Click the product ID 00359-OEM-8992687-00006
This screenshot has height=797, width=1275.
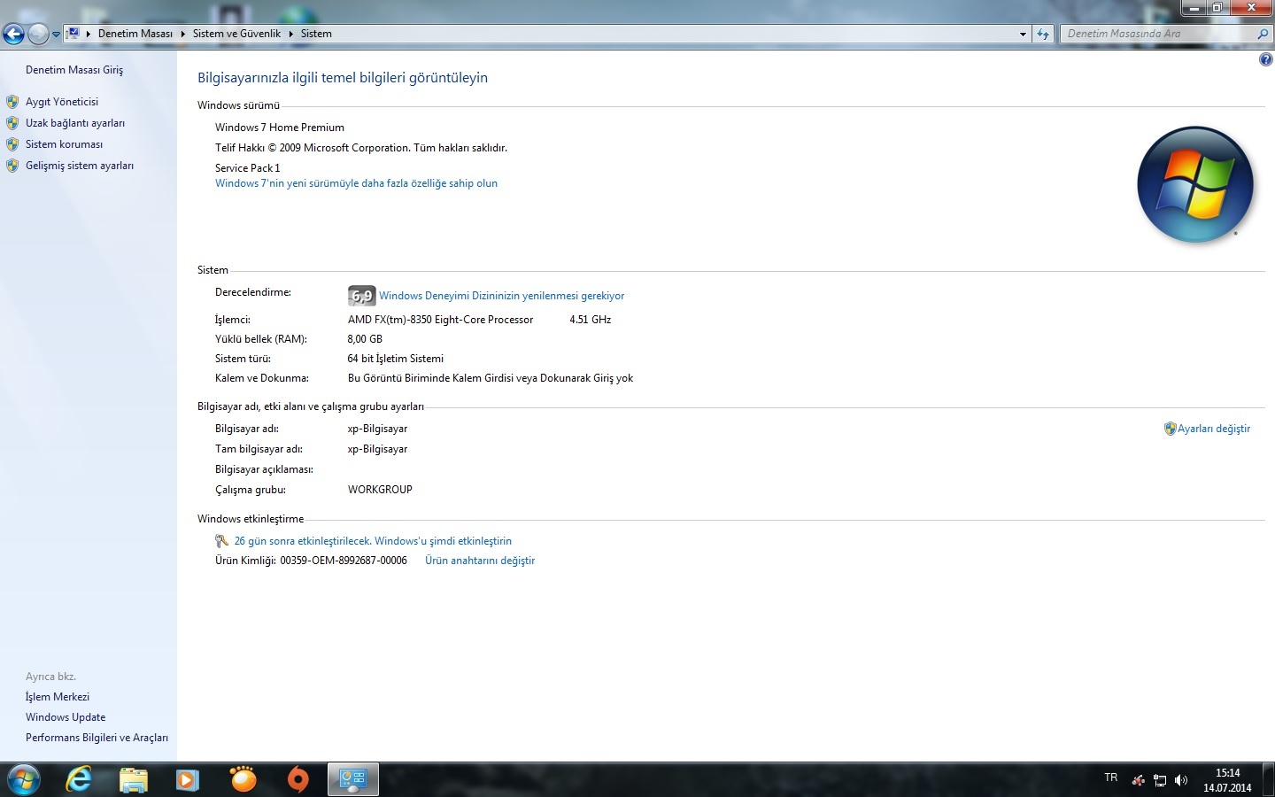tap(344, 561)
